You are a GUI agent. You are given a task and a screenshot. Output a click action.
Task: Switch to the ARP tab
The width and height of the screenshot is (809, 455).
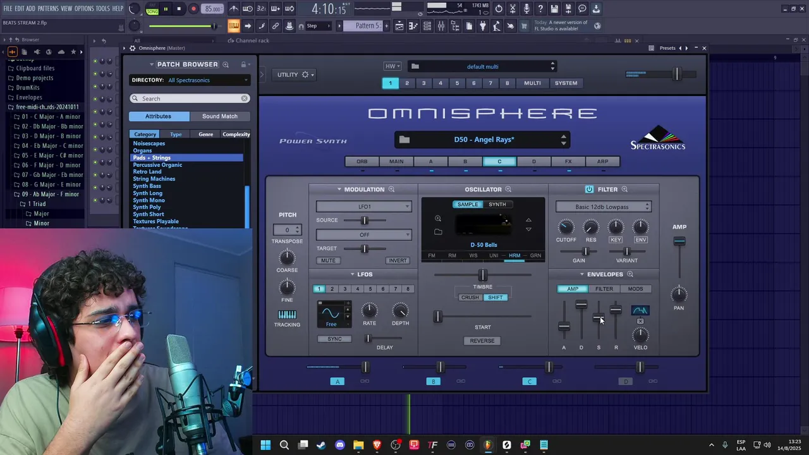coord(603,161)
